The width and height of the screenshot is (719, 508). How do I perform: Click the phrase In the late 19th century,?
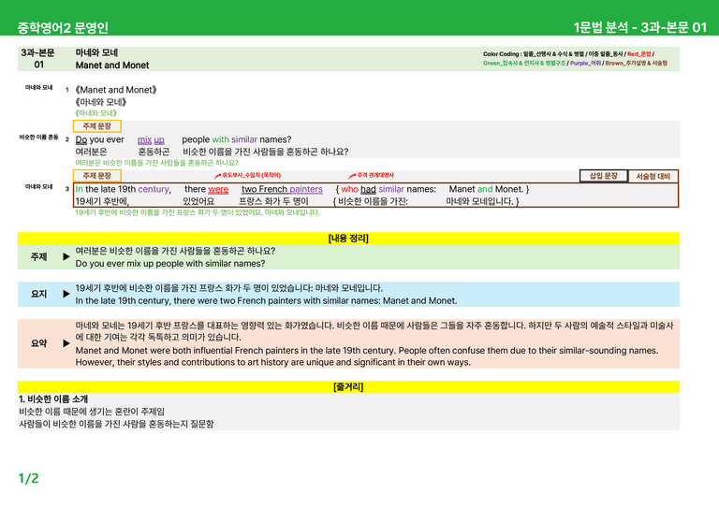(123, 189)
